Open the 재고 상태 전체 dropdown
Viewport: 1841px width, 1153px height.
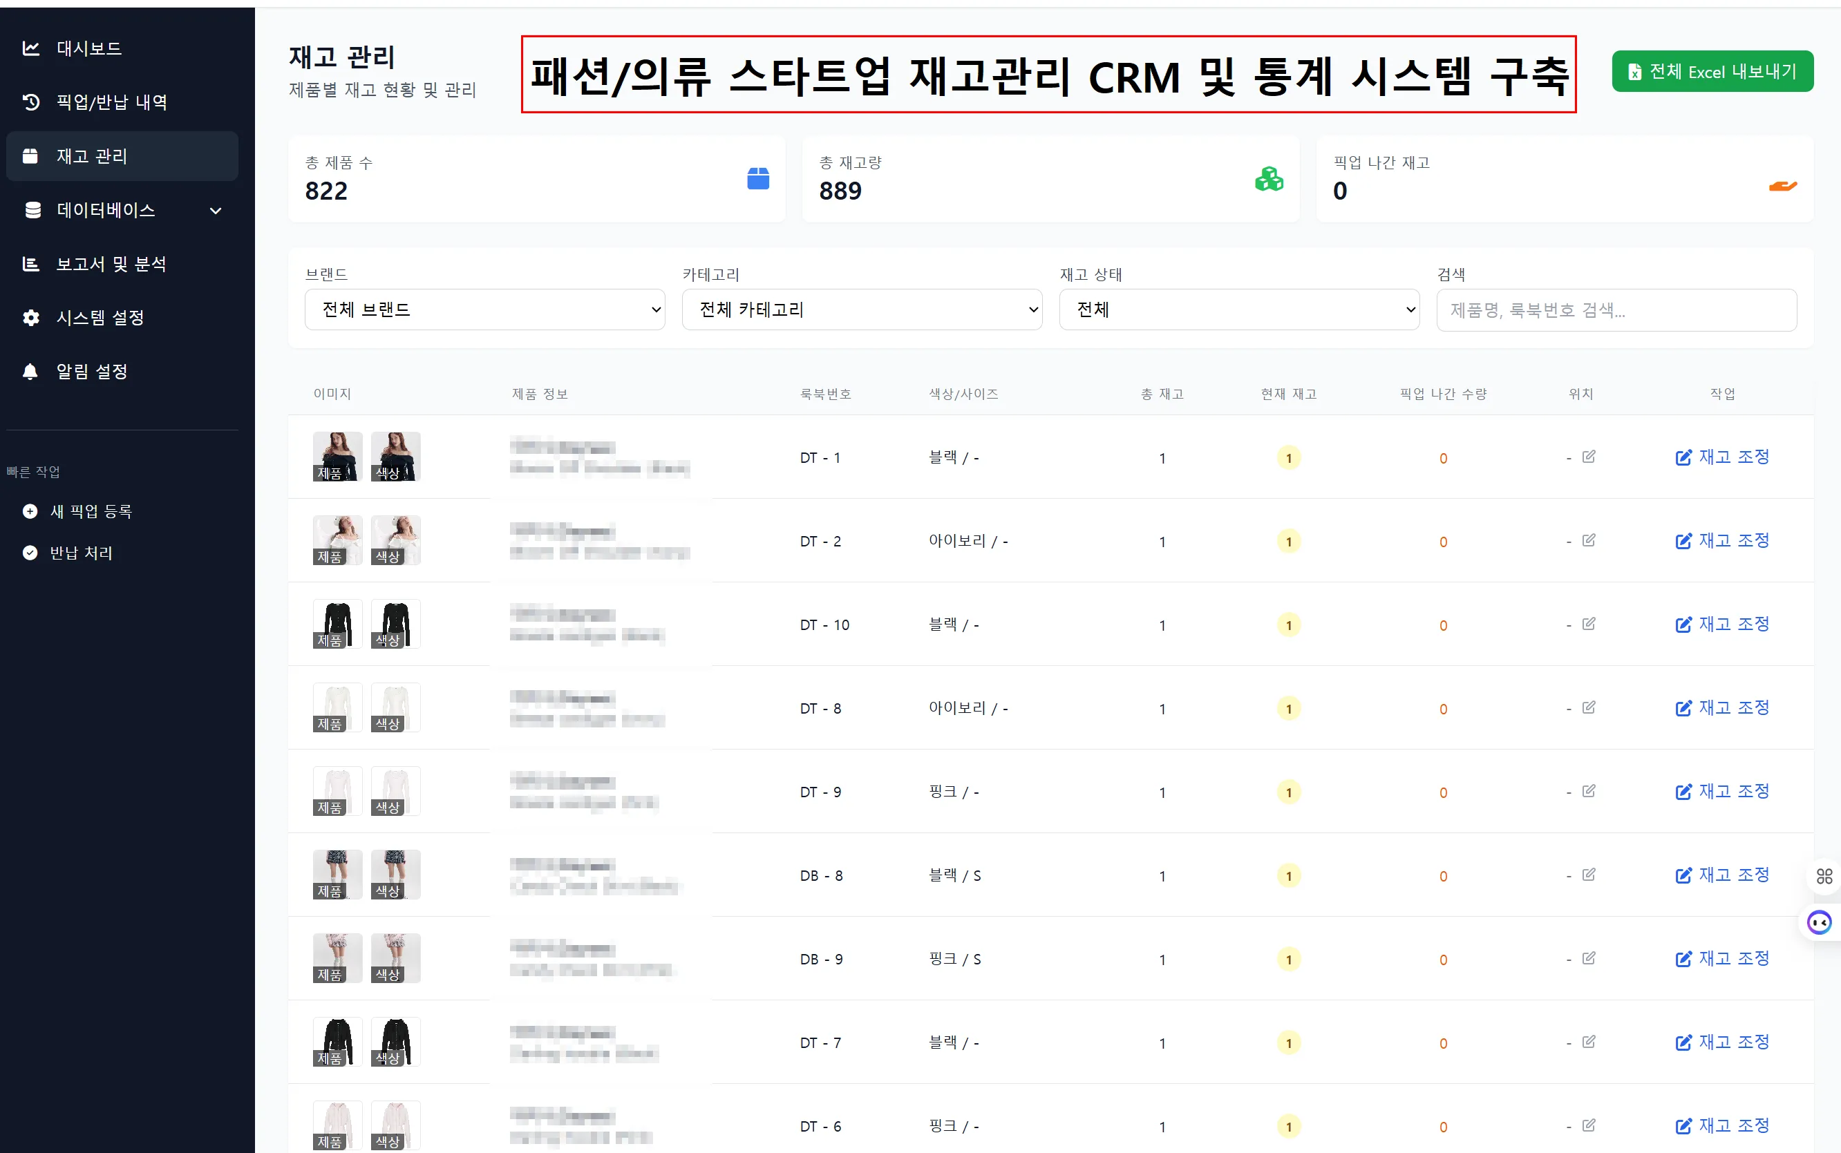point(1239,309)
